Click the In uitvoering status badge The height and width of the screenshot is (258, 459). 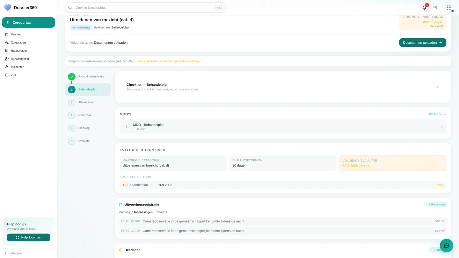click(81, 27)
